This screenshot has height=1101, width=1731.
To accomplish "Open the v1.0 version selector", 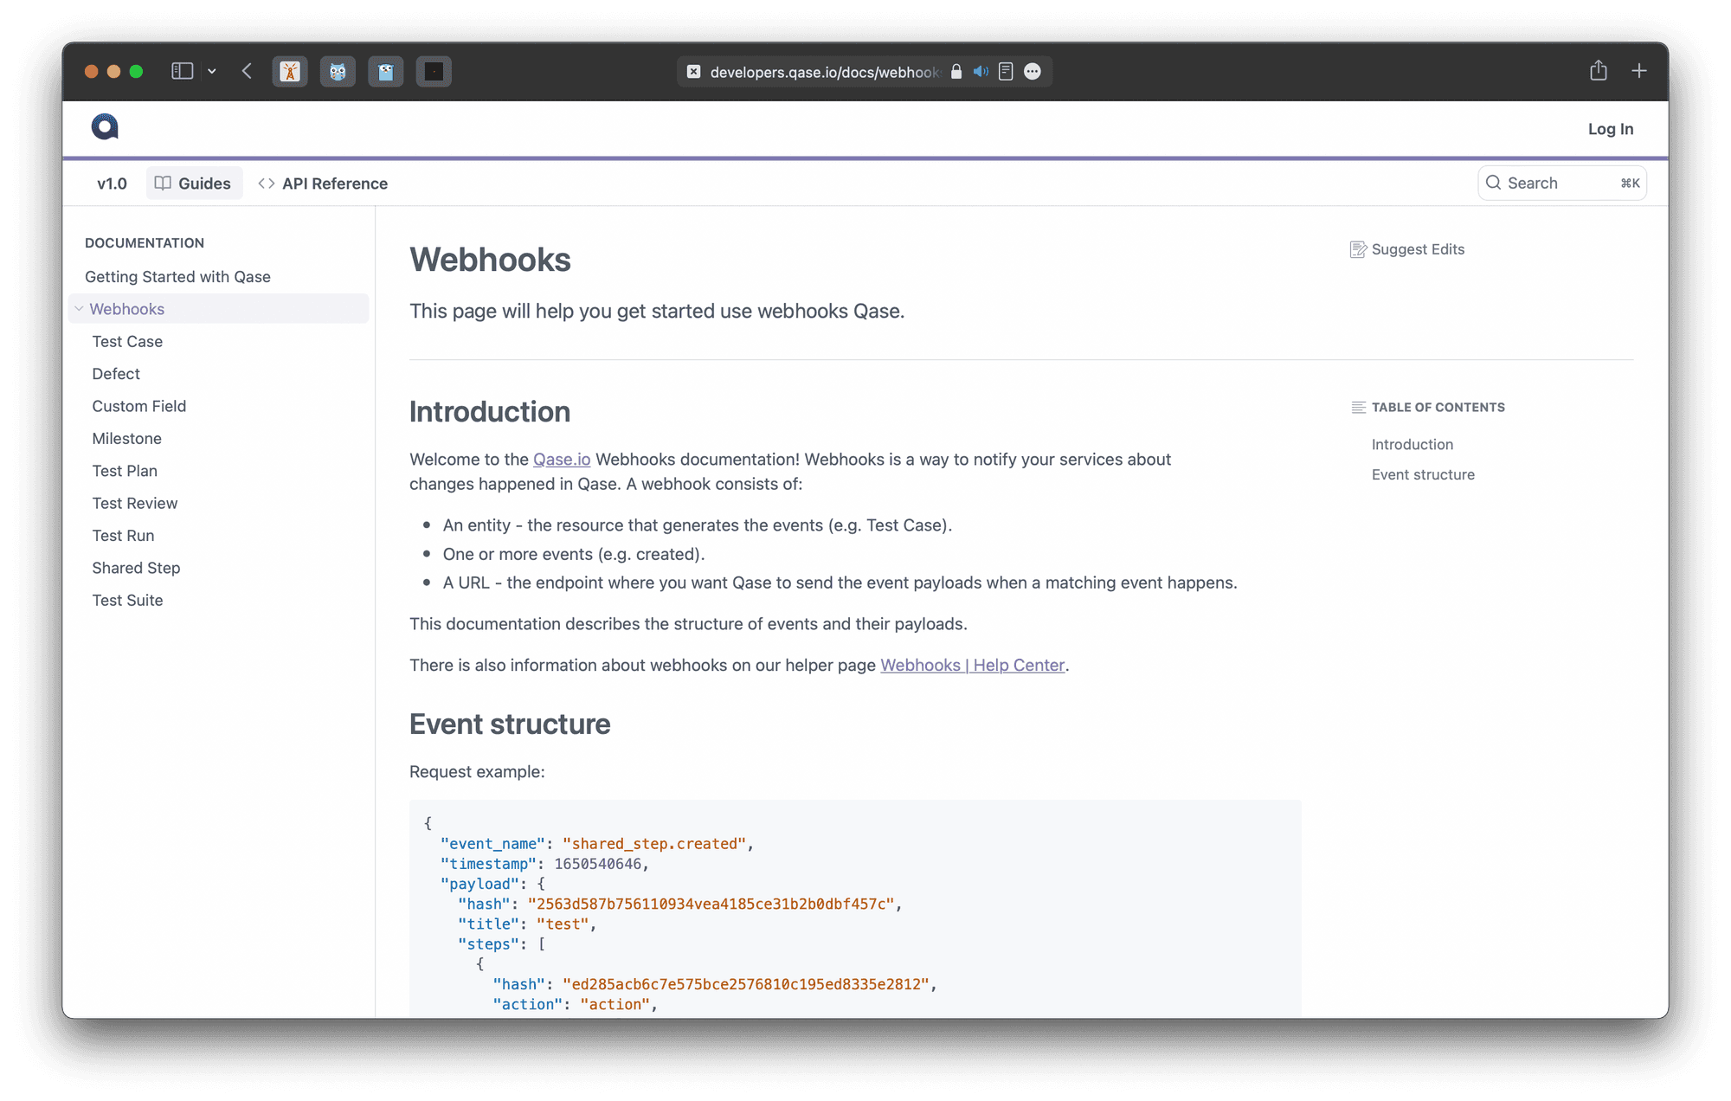I will (112, 183).
